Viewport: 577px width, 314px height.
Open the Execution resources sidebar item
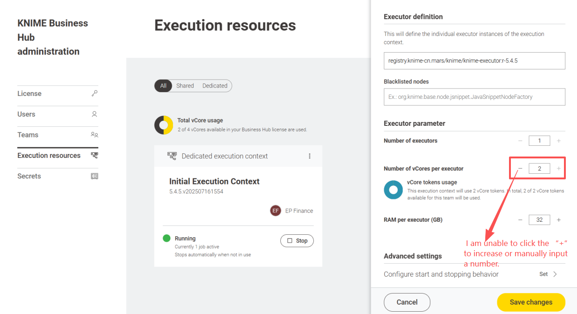point(49,156)
